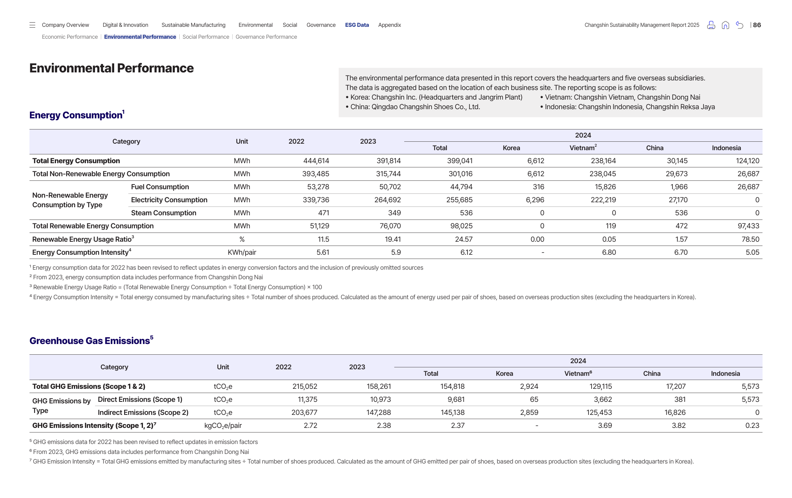Click the Greenhouse Gas Emissions heading
This screenshot has height=498, width=792.
click(x=91, y=341)
